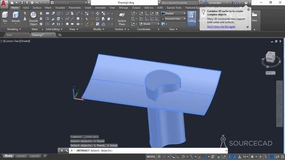The image size is (285, 160).
Task: Toggle Ortho mode in status bar
Action: pos(178,156)
